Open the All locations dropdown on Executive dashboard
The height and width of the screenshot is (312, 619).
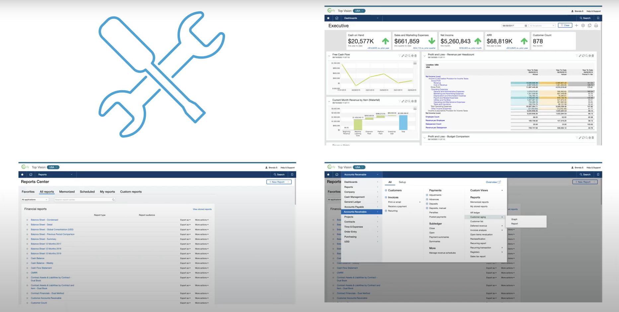[542, 26]
